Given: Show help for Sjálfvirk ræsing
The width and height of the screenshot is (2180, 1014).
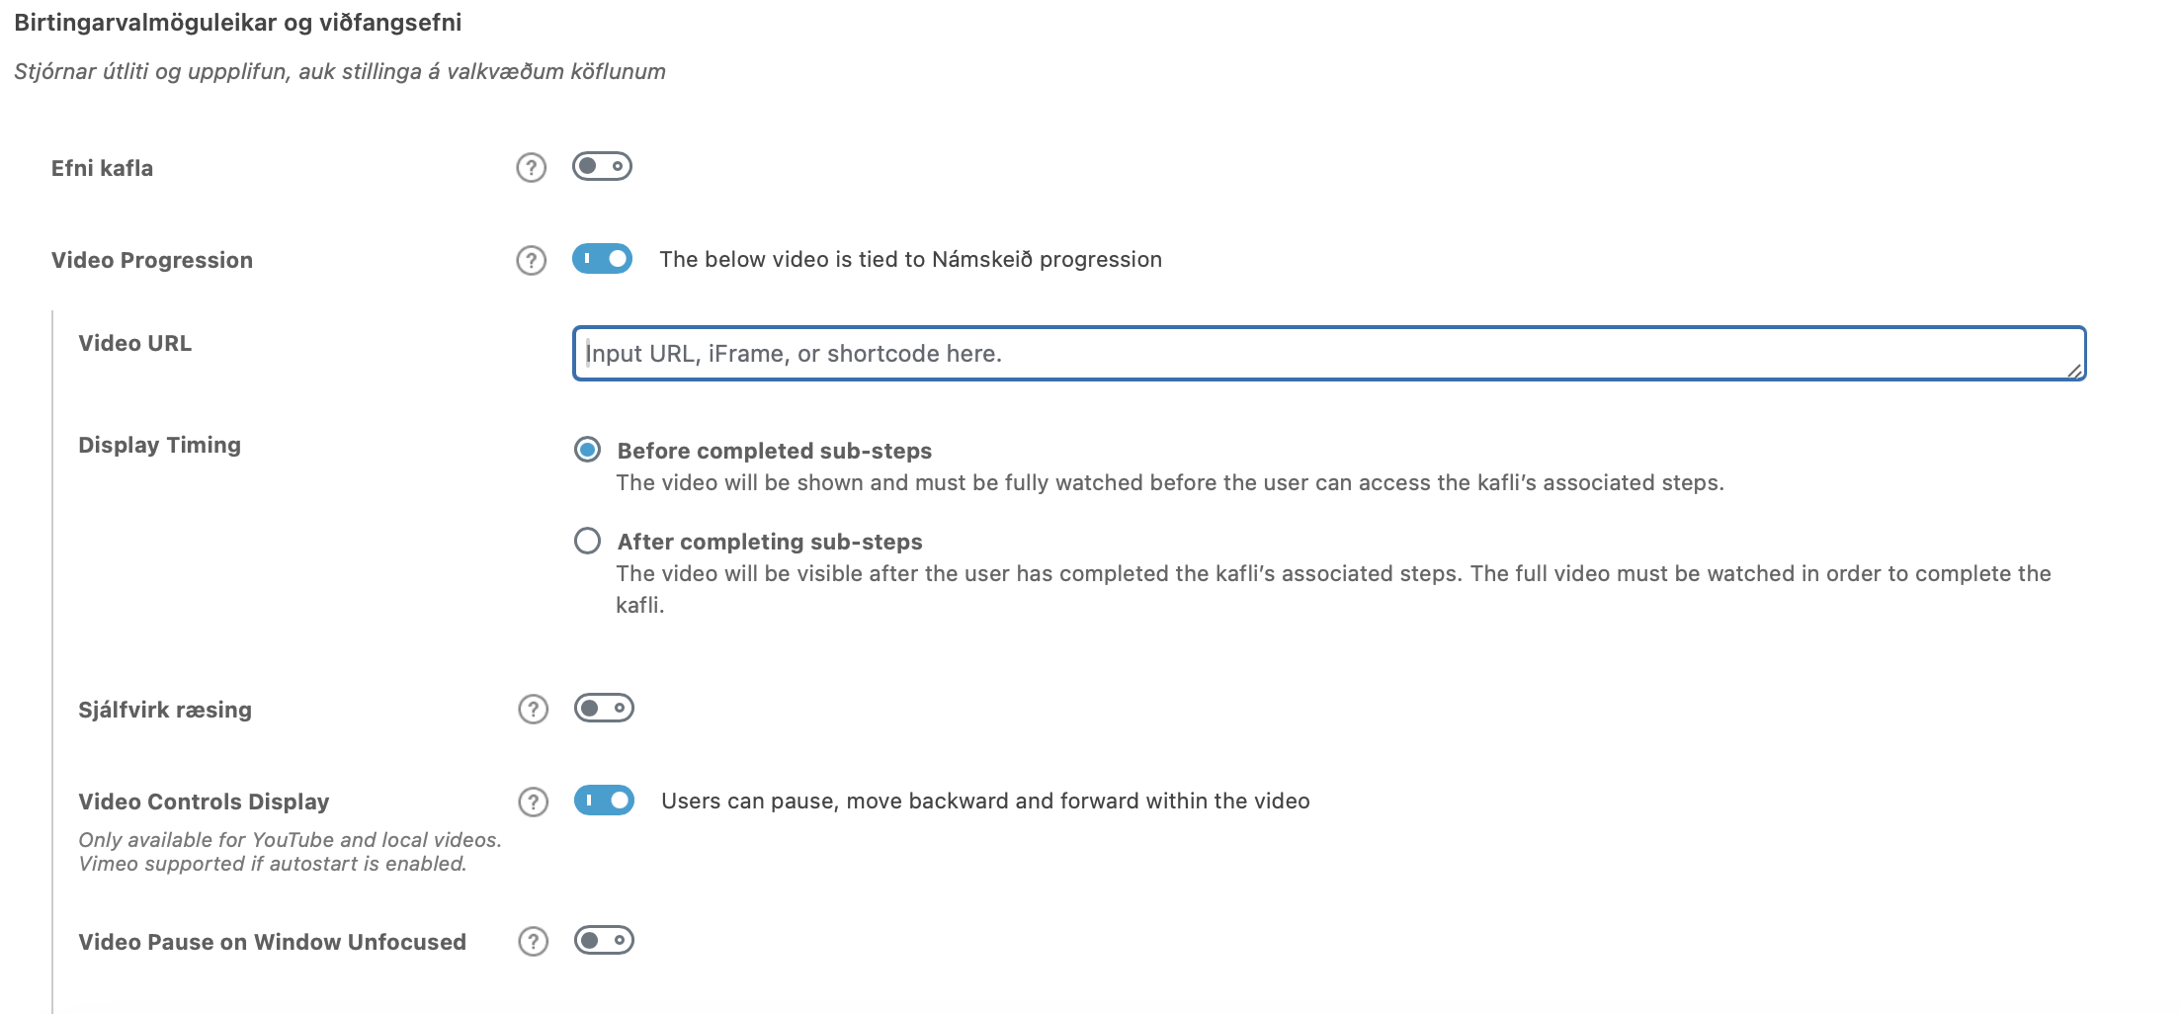Looking at the screenshot, I should 533,709.
